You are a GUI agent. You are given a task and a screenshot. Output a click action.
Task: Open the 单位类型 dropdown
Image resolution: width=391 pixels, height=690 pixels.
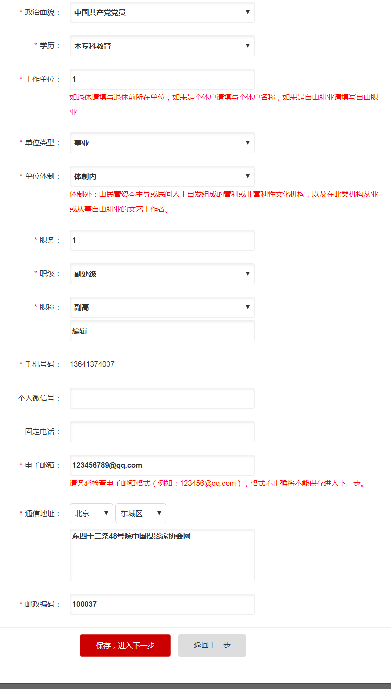pos(162,143)
